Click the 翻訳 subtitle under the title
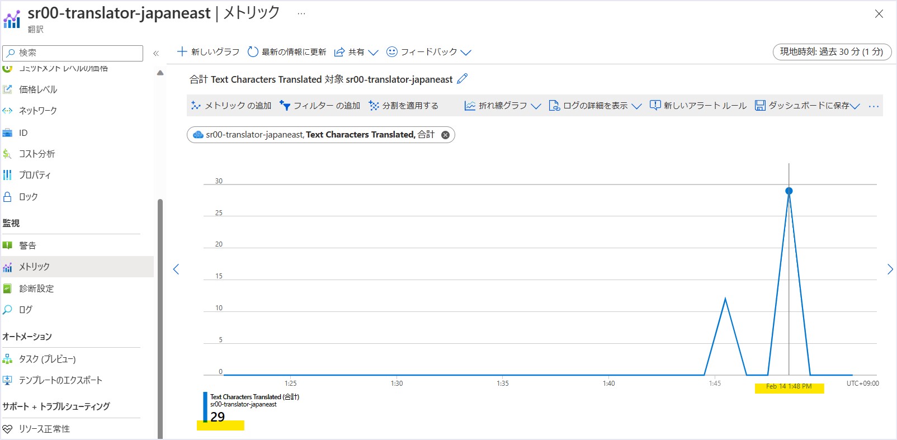The height and width of the screenshot is (440, 897). click(x=36, y=30)
